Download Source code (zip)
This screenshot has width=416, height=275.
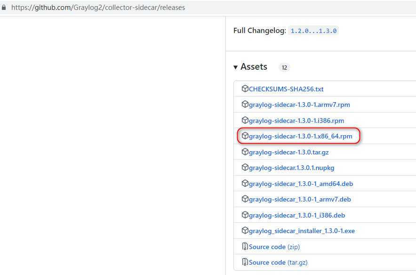274,247
